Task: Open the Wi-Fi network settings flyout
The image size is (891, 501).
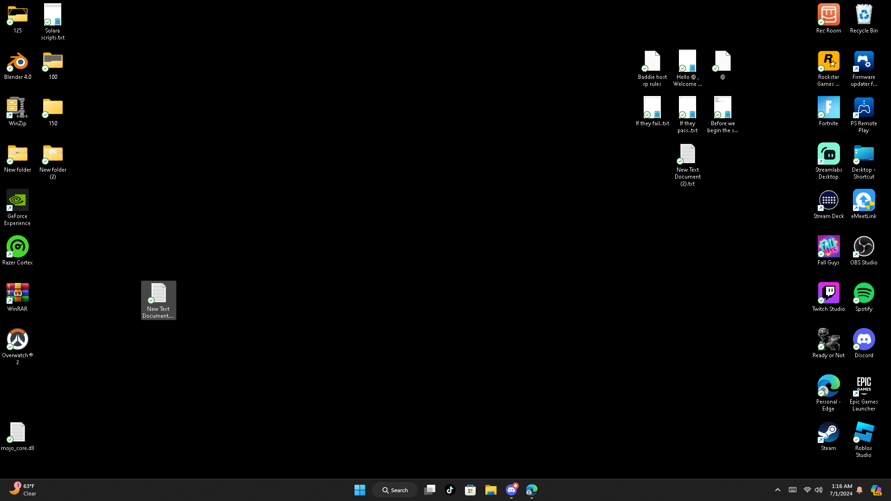Action: [x=807, y=490]
